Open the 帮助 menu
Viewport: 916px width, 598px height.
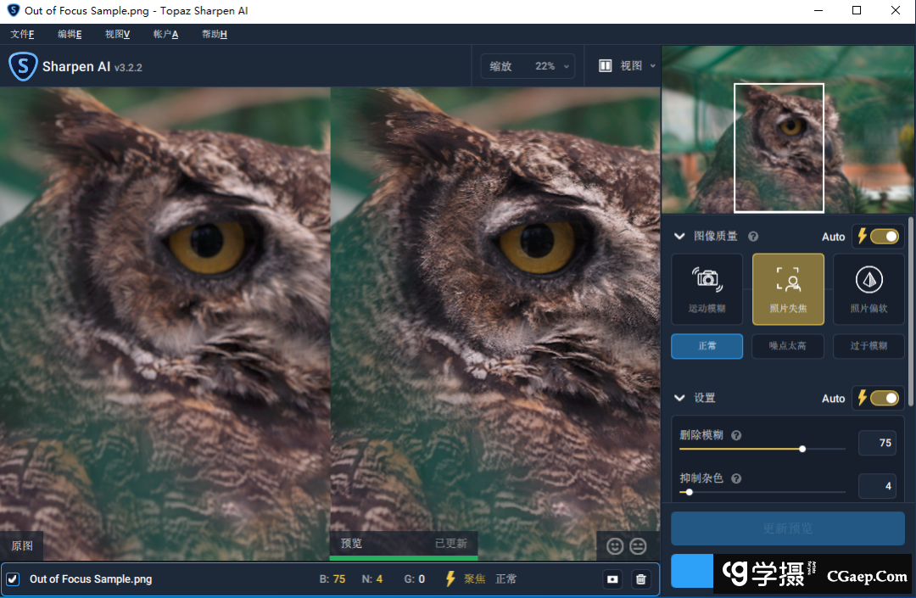[214, 34]
